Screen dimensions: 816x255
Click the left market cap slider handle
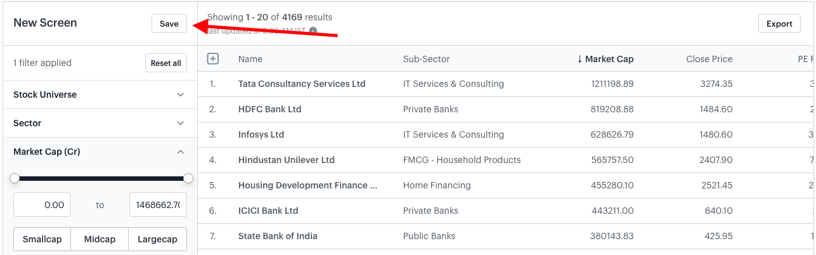(15, 178)
